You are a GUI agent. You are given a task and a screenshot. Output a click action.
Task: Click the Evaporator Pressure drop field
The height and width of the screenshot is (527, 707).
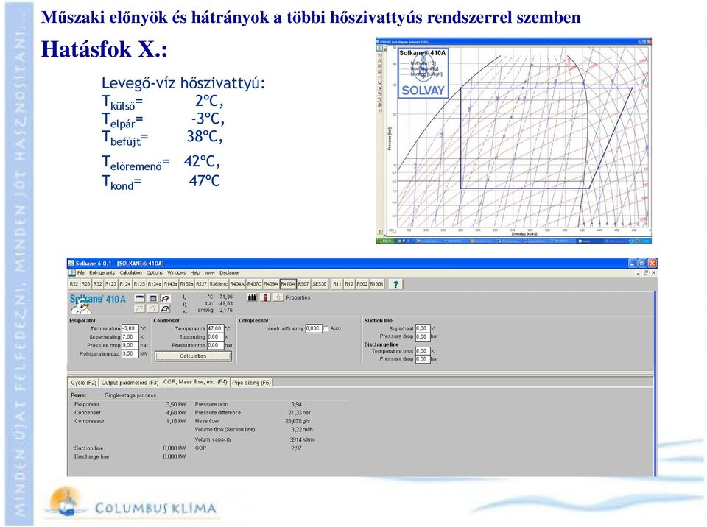130,345
